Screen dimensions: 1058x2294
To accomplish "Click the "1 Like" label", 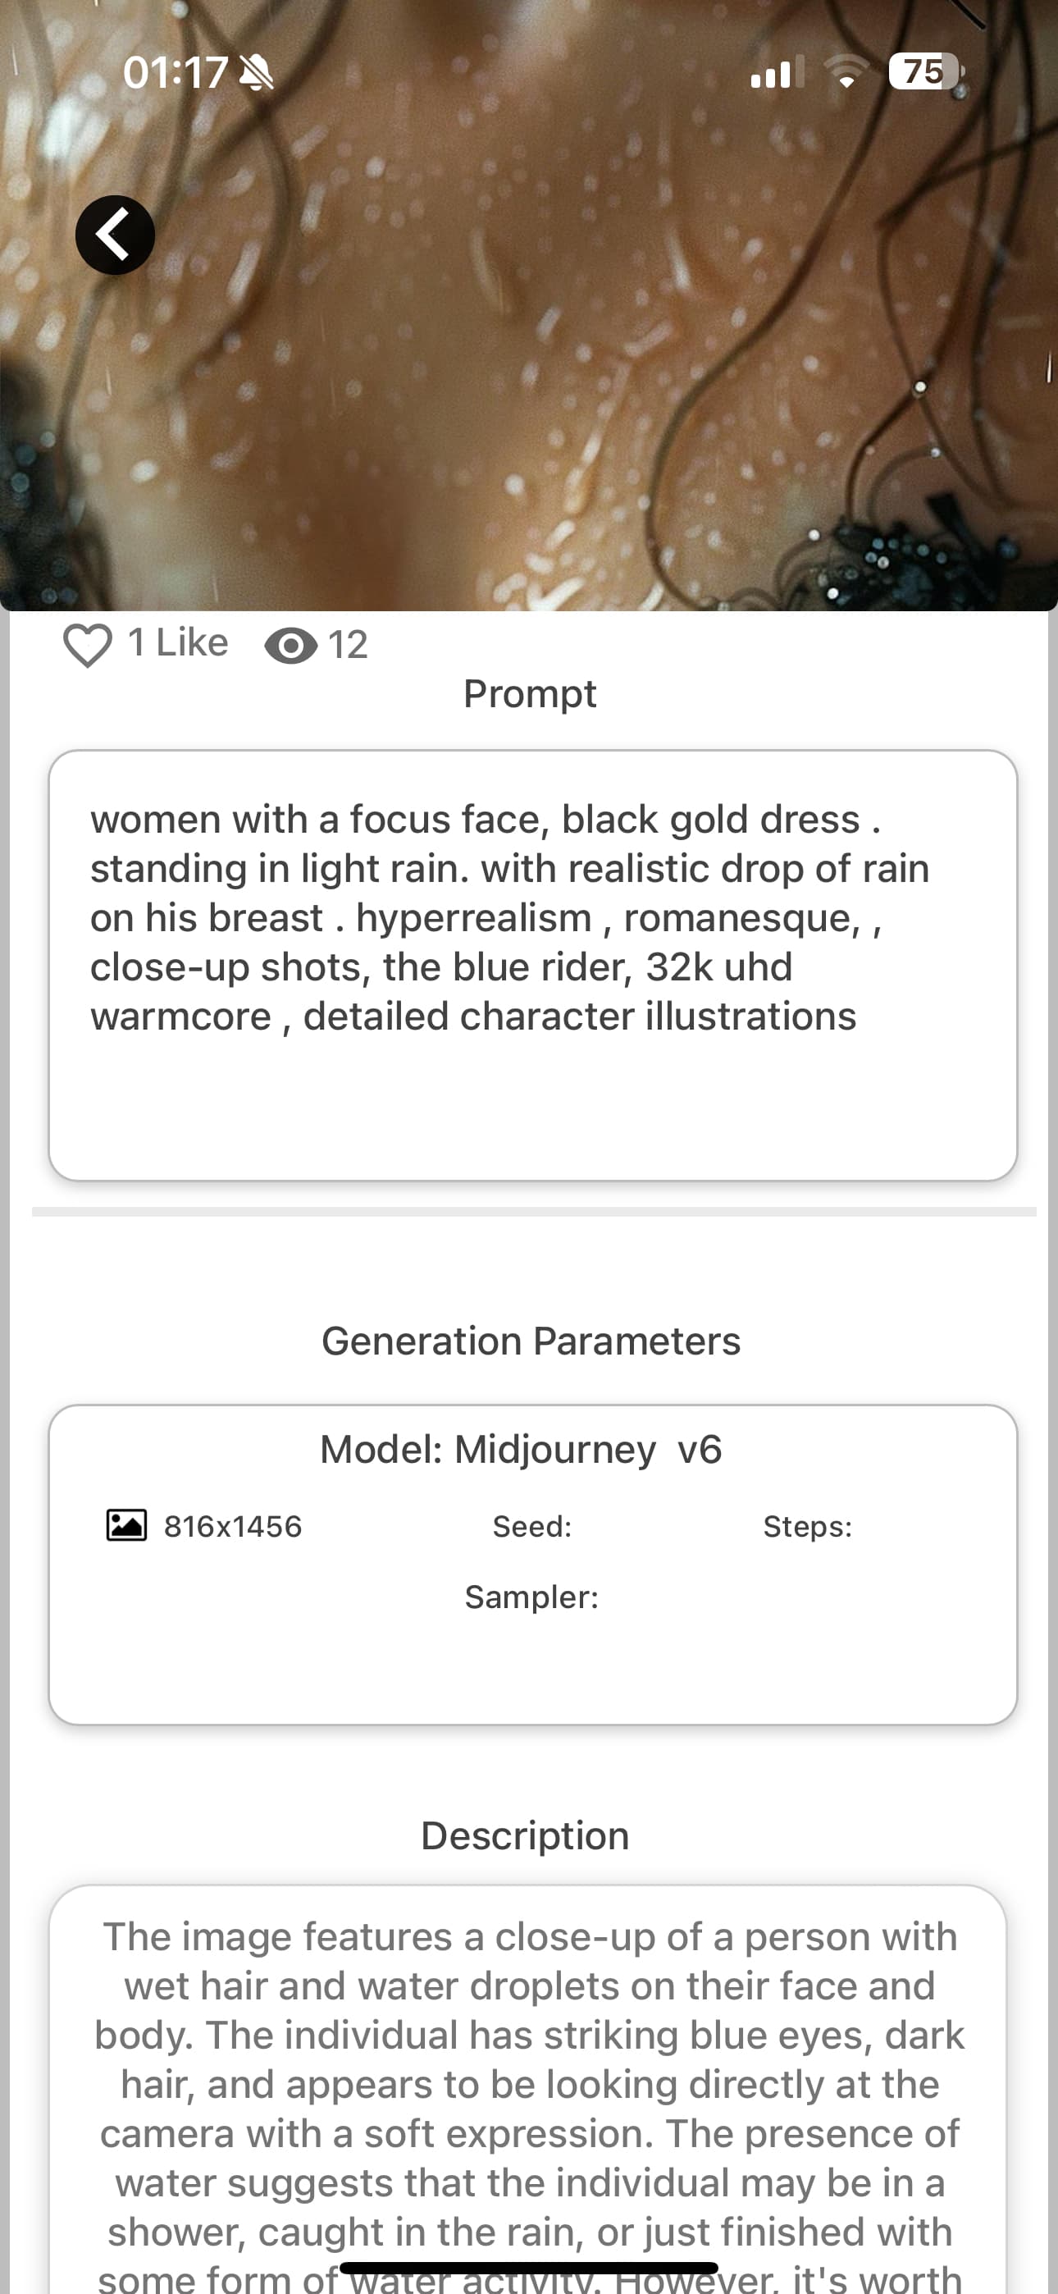I will click(178, 643).
